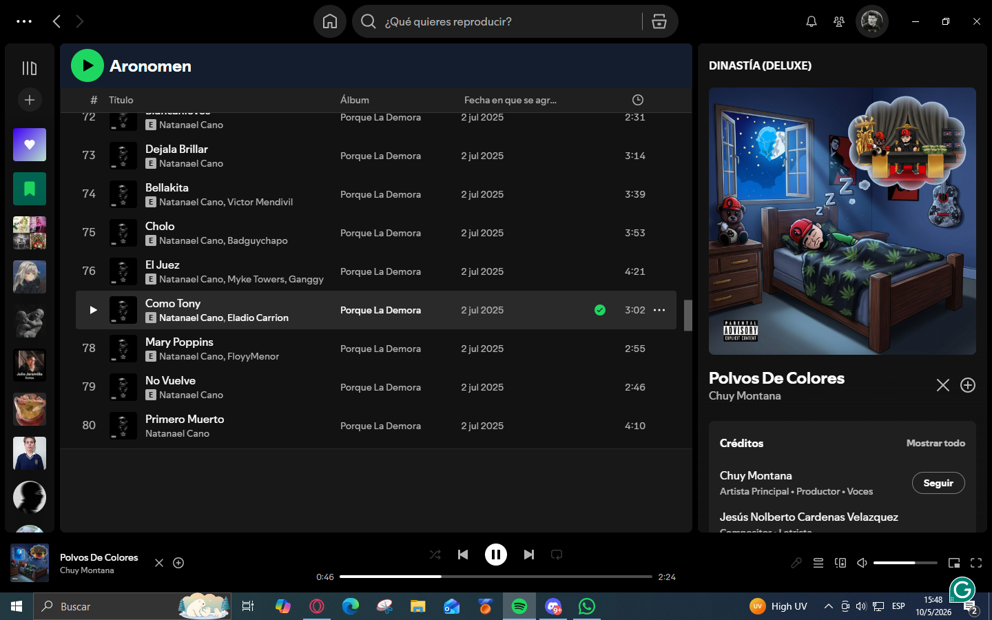Hide the song with the bottom-bar X icon
The width and height of the screenshot is (992, 620).
[159, 563]
